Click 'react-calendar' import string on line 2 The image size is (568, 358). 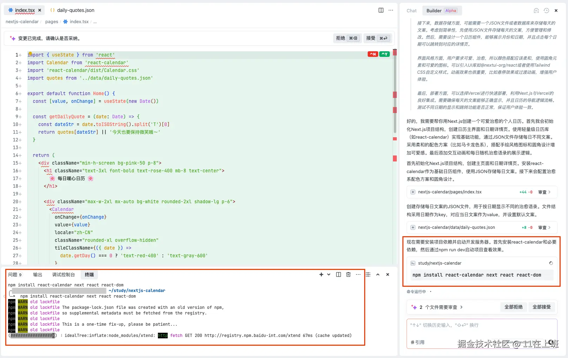coord(107,63)
